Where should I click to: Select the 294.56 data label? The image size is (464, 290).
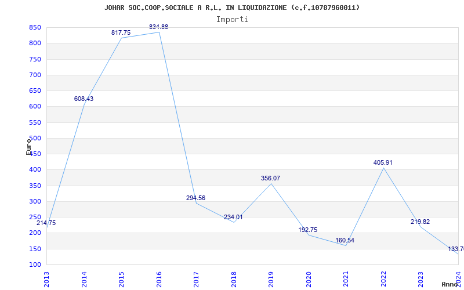click(x=195, y=198)
